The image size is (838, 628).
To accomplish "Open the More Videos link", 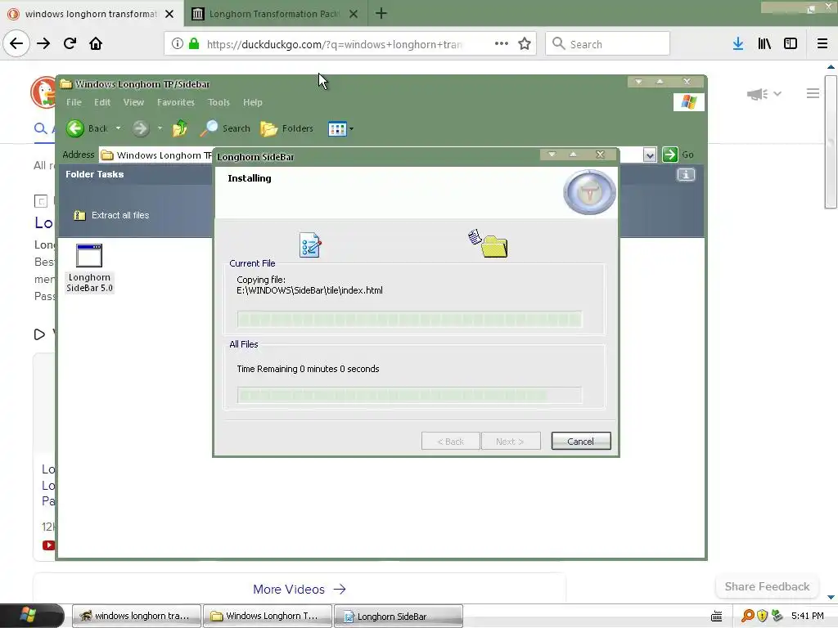I will point(300,589).
